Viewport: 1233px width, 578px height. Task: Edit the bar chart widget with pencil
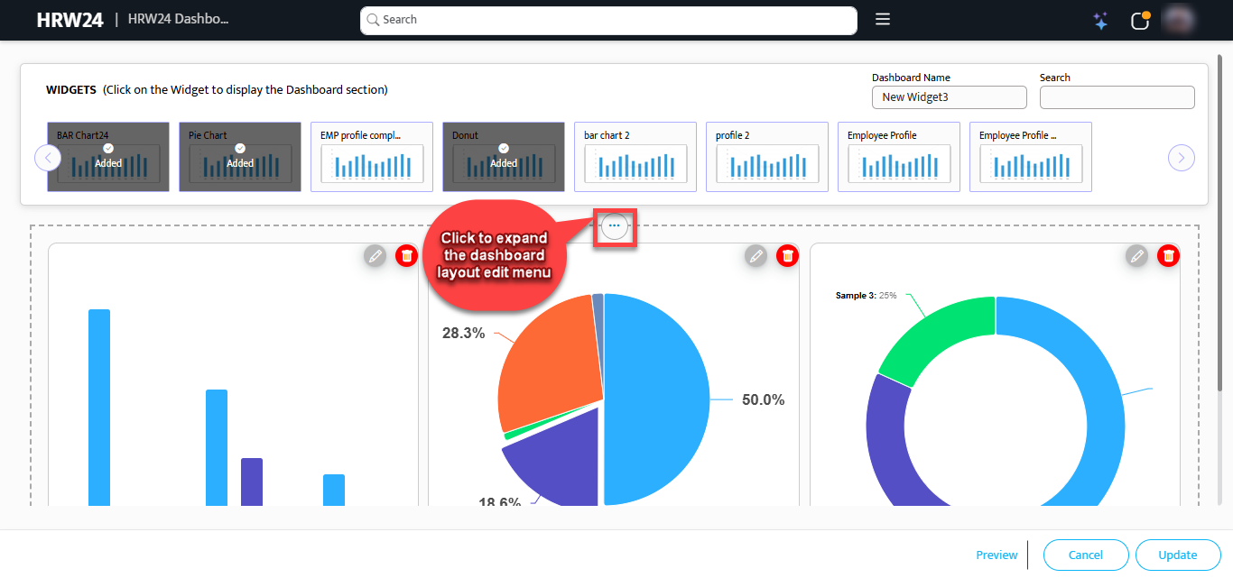tap(375, 256)
